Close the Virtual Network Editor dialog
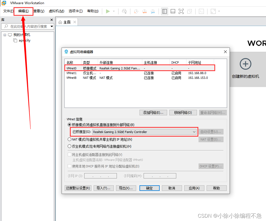 [225, 52]
